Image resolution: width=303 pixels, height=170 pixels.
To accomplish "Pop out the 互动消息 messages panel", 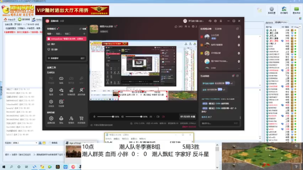I will 237,76.
